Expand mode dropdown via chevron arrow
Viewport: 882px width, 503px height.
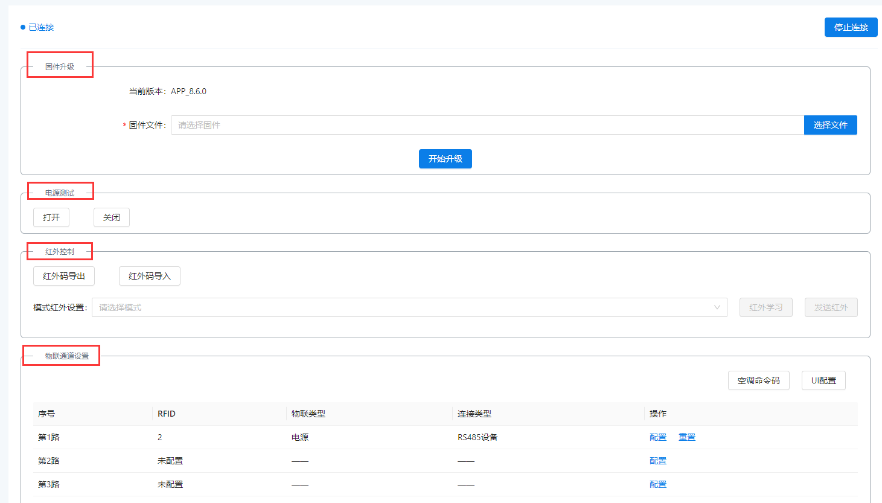click(717, 307)
